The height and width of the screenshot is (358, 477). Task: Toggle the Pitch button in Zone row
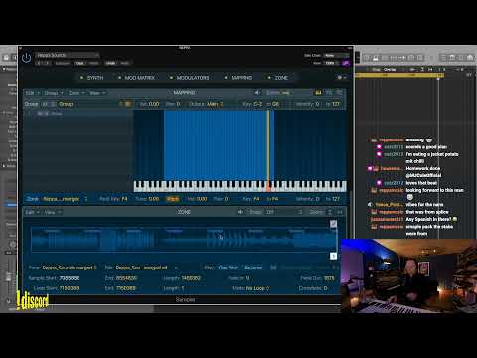click(173, 199)
